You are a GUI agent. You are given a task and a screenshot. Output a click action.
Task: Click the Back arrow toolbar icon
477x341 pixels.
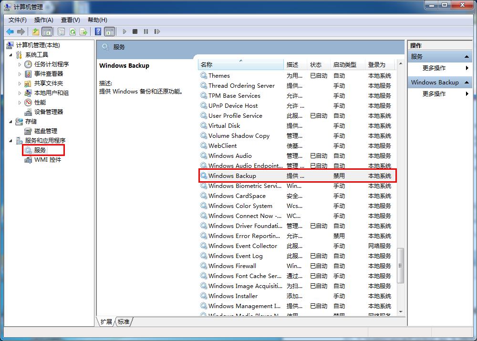pyautogui.click(x=10, y=31)
